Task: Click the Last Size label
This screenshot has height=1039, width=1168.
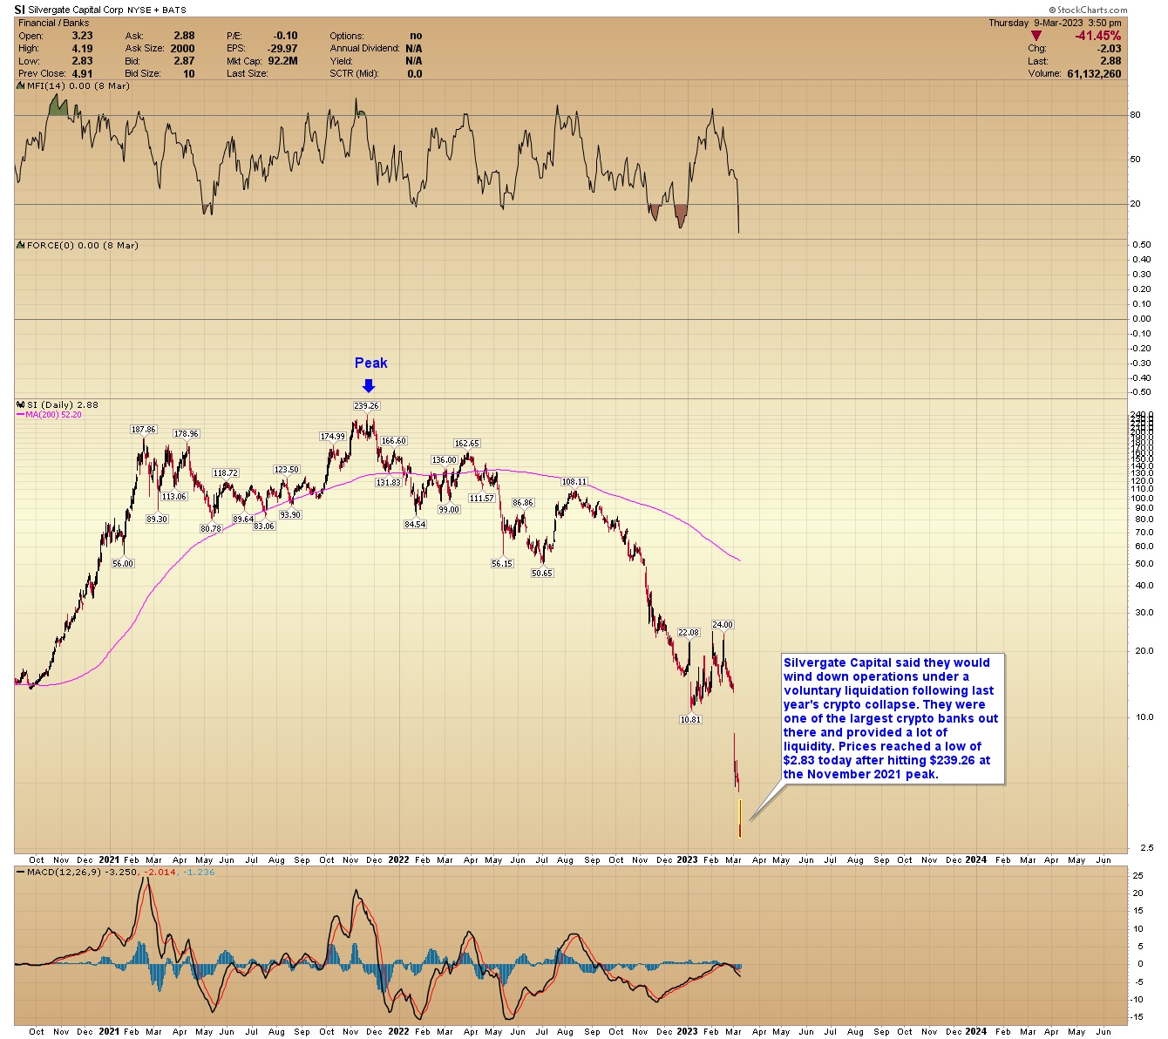Action: point(248,74)
